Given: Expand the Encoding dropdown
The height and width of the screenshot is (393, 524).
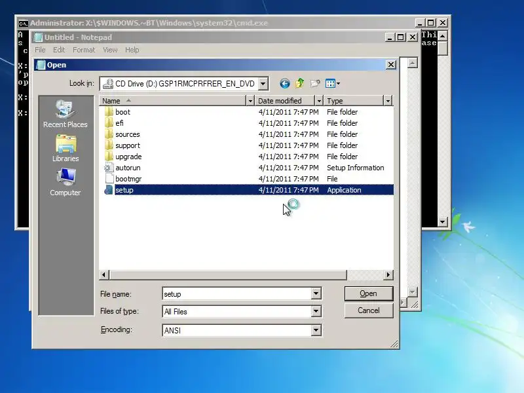Looking at the screenshot, I should pyautogui.click(x=316, y=331).
